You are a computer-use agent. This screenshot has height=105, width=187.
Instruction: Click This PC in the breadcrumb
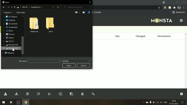(25, 7)
